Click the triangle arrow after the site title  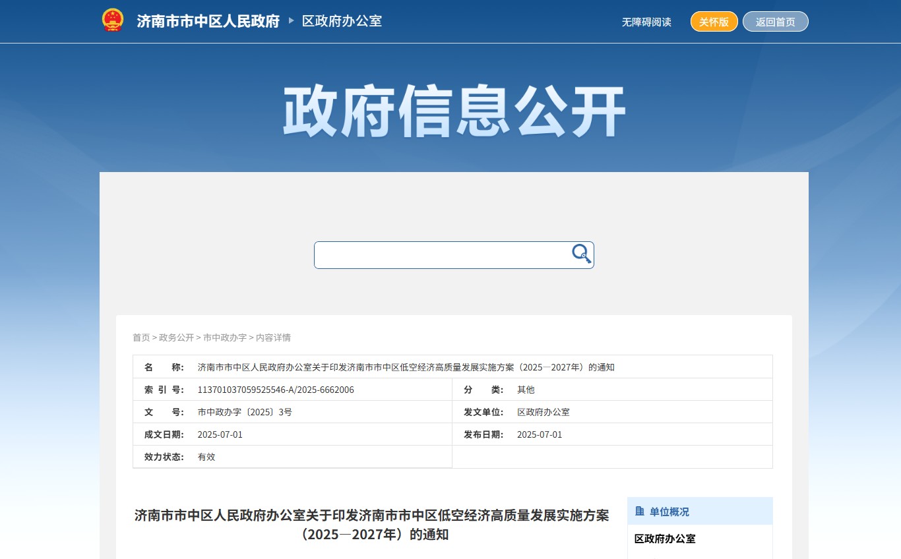292,21
